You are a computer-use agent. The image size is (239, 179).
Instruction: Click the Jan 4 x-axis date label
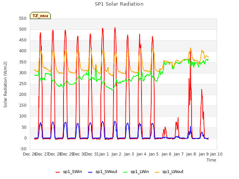tap(141, 154)
